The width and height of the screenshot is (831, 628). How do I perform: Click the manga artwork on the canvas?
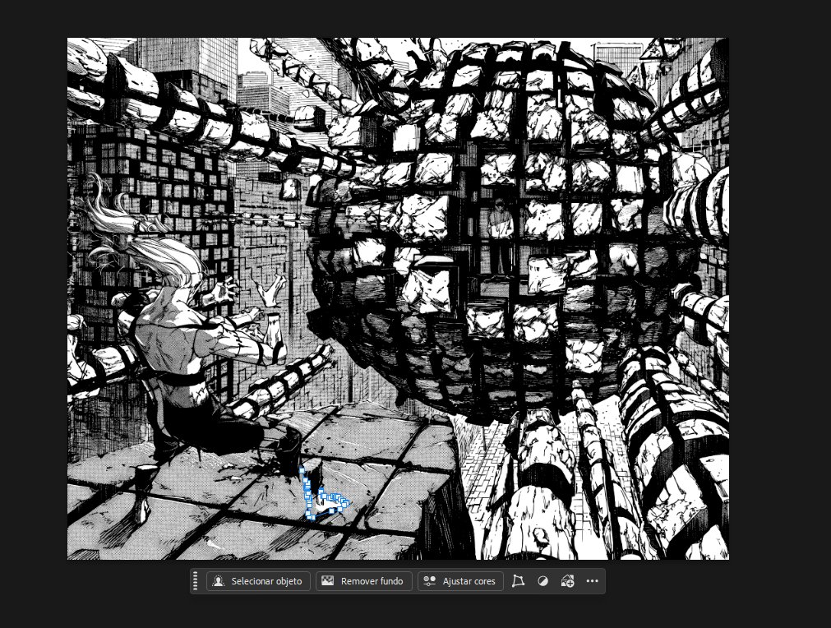(398, 298)
